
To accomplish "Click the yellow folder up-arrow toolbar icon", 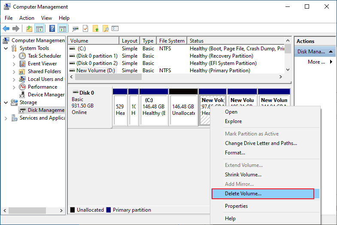I will (95, 28).
